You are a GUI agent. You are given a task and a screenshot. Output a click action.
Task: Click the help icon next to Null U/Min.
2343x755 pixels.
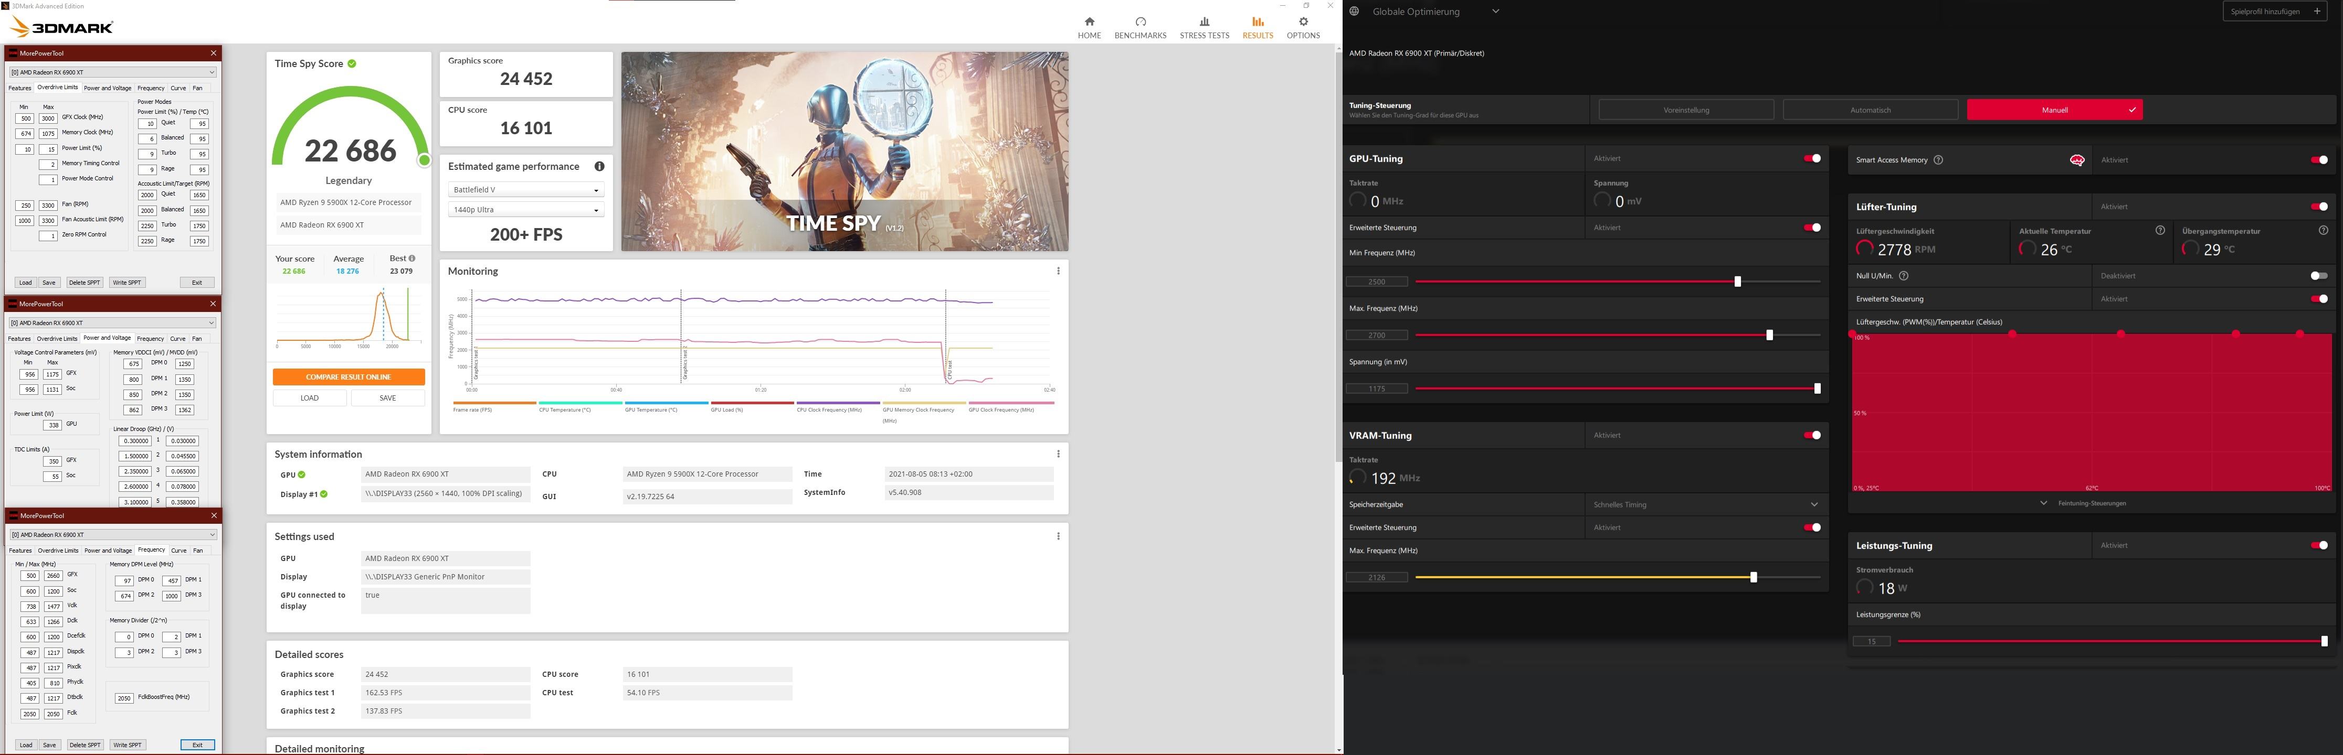[1904, 275]
